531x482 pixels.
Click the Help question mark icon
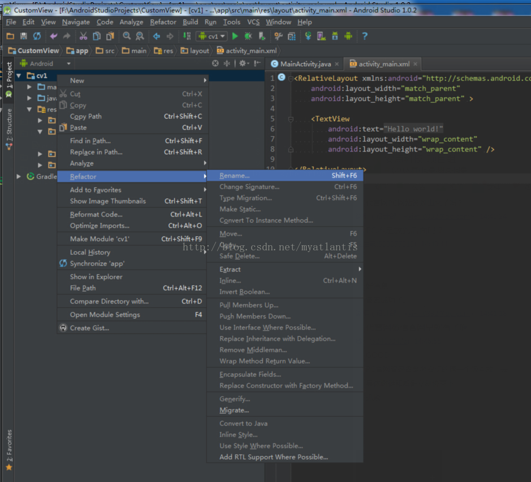click(365, 36)
